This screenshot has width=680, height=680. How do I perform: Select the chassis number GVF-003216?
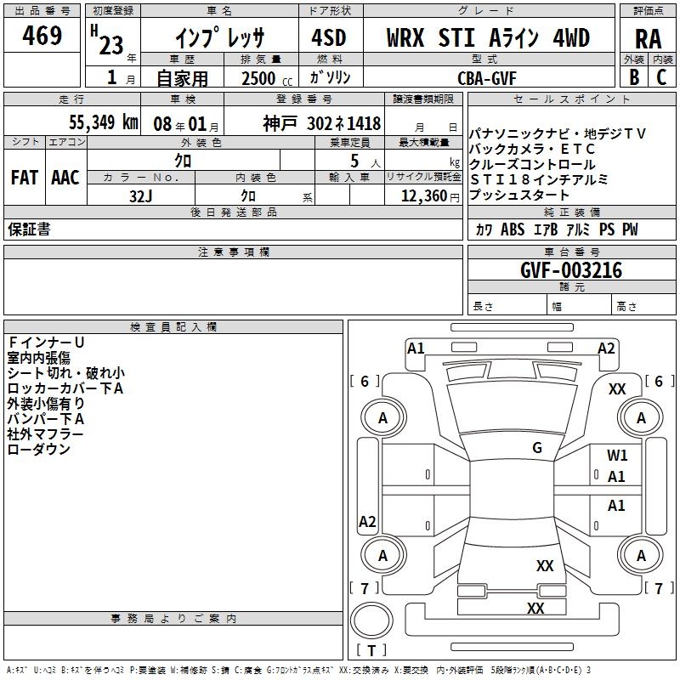click(x=571, y=270)
